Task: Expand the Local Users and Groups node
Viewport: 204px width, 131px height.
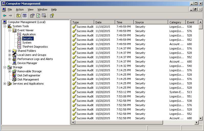Action: [x=10, y=55]
